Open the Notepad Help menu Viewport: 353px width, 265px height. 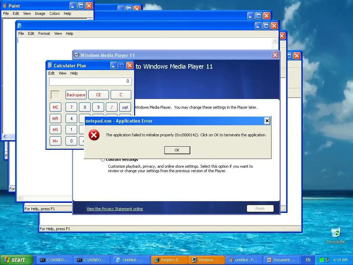[x=70, y=33]
